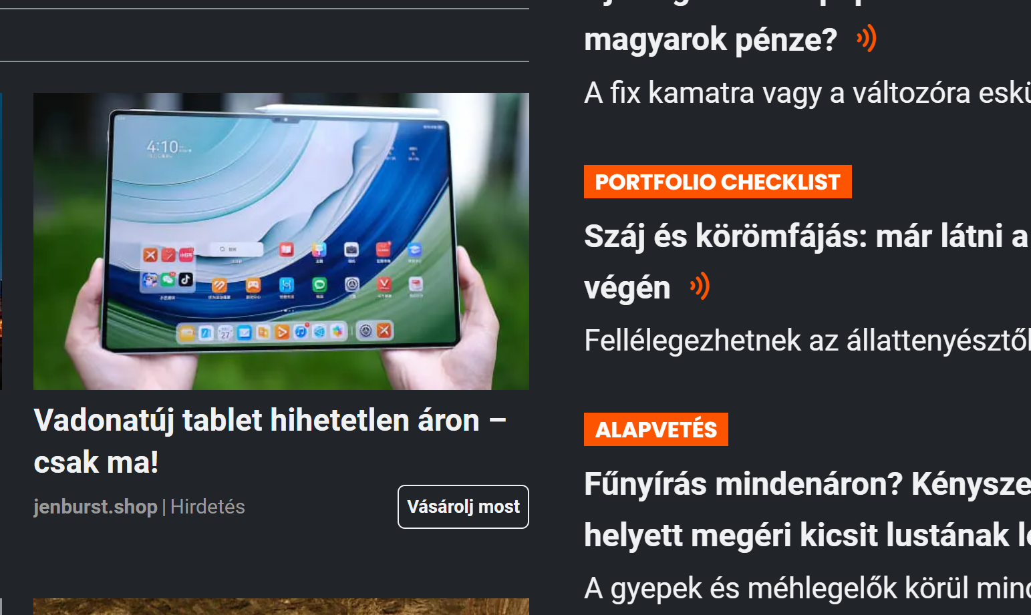Click the calendar '27' icon in the tablet dock
Viewport: 1031px width, 615px height.
225,332
